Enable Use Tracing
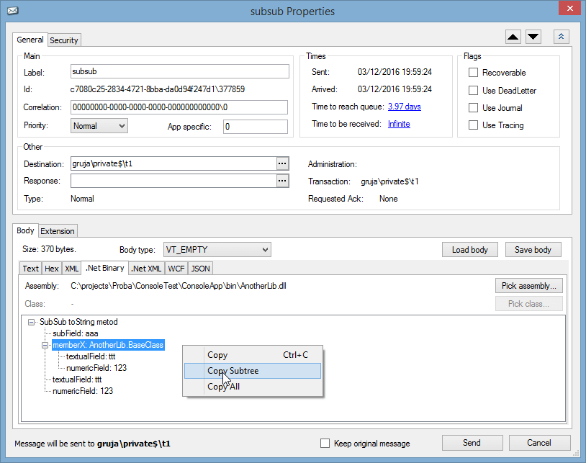The height and width of the screenshot is (463, 586). [473, 125]
